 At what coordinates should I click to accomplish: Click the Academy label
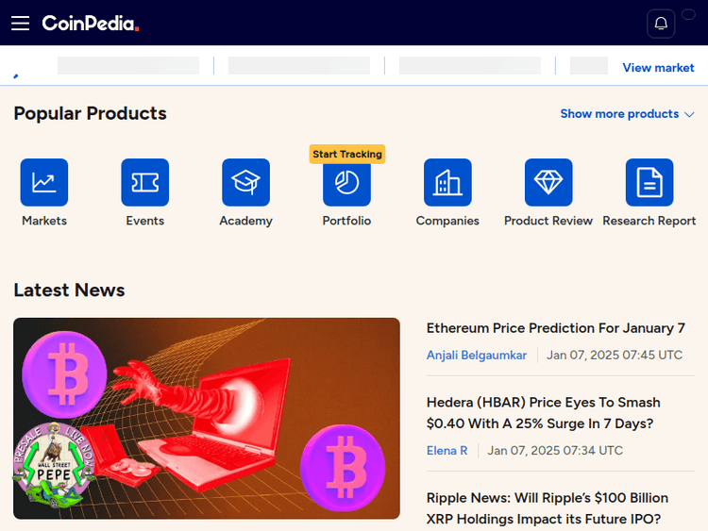[x=246, y=221]
